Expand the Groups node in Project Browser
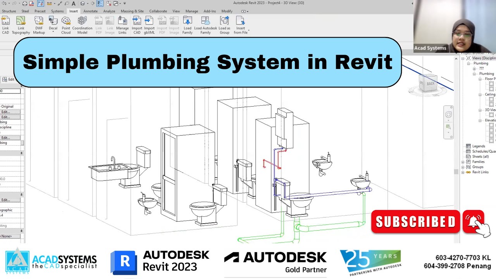The height and width of the screenshot is (279, 496). pos(463,167)
